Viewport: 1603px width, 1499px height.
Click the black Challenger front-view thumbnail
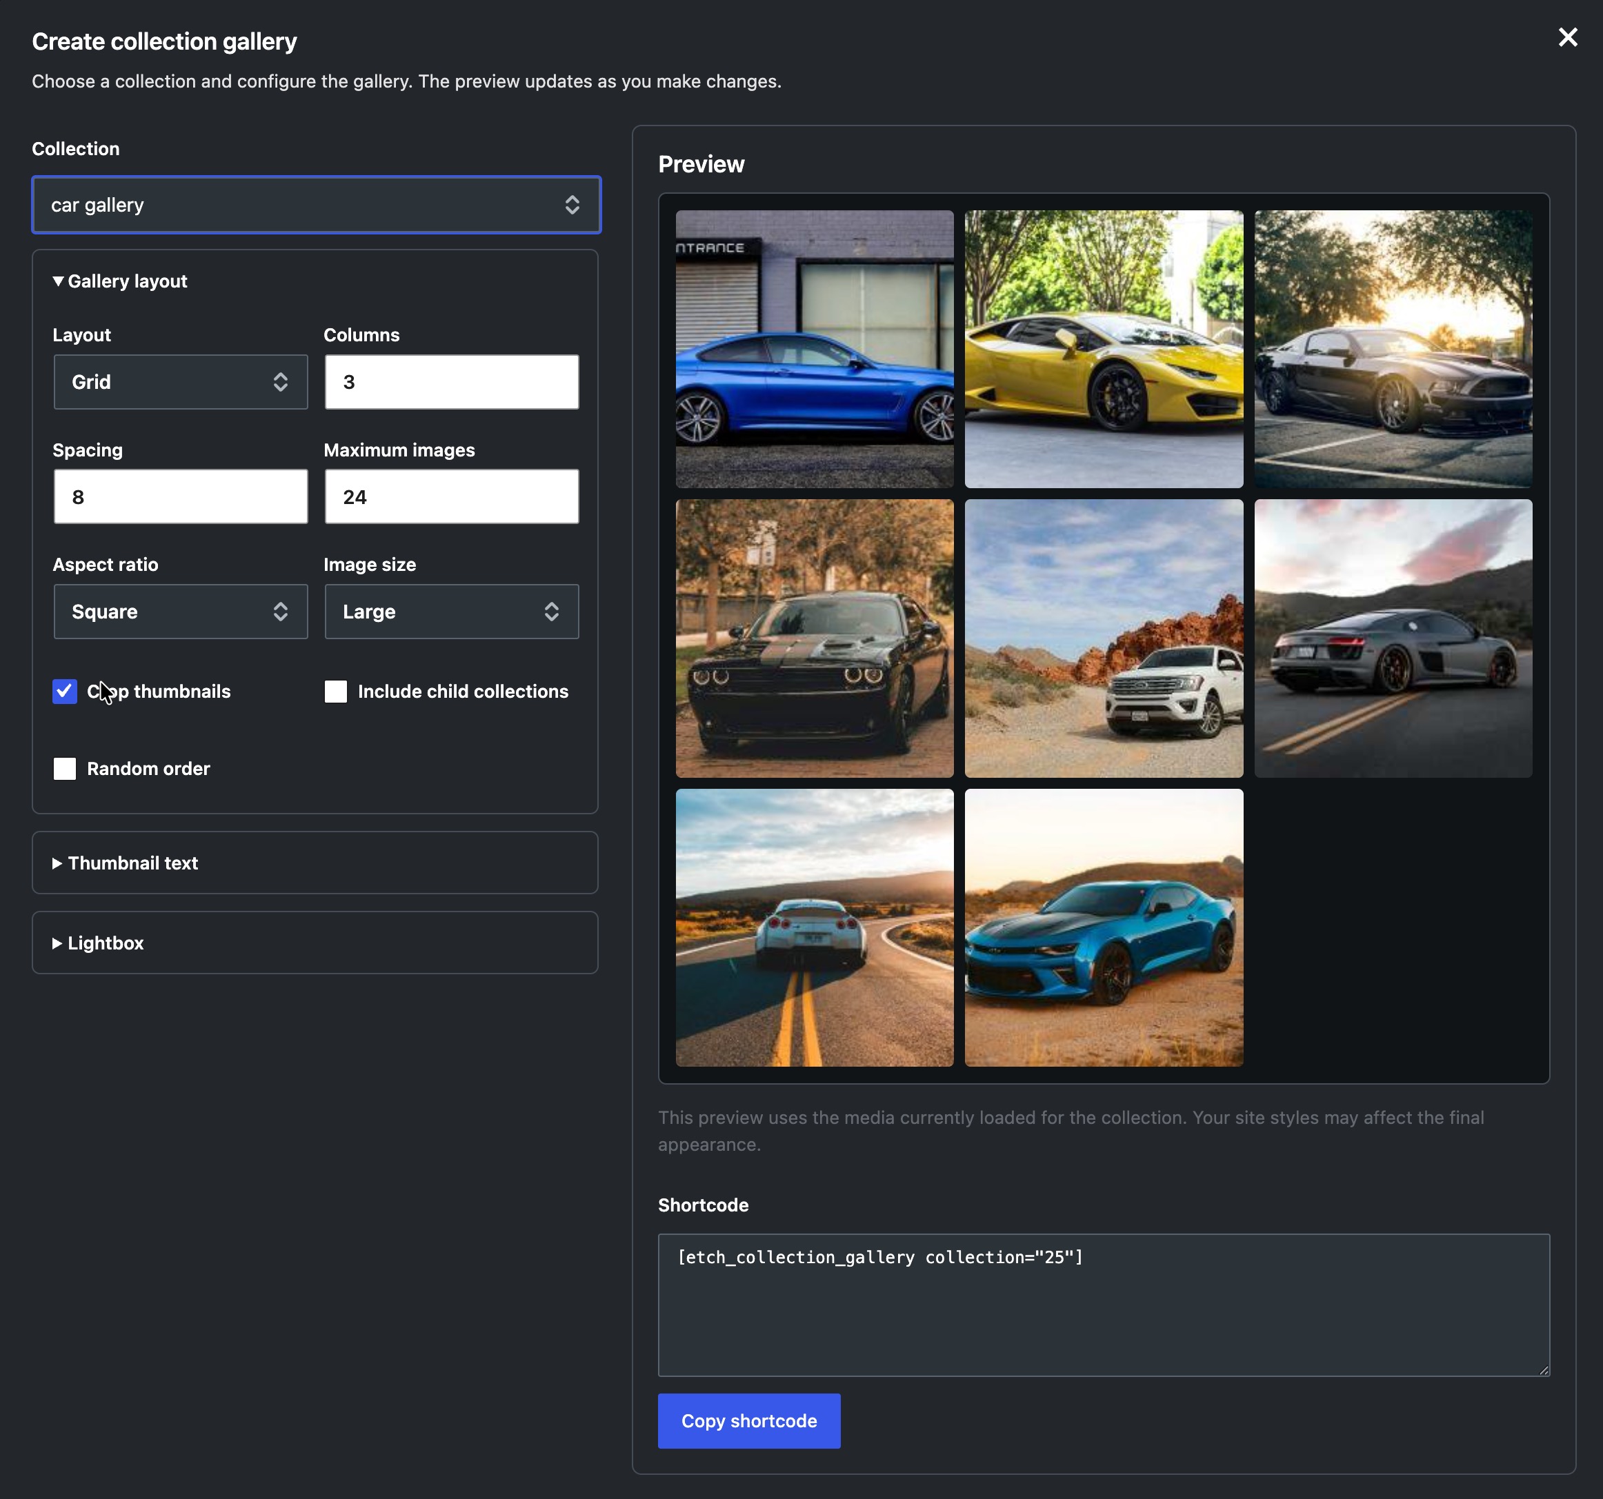coord(815,638)
